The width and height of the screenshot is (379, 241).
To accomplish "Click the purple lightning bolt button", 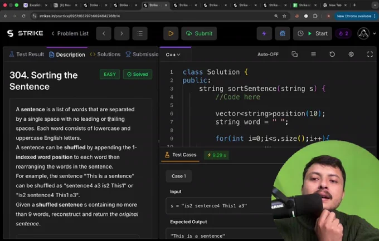I will coord(264,33).
